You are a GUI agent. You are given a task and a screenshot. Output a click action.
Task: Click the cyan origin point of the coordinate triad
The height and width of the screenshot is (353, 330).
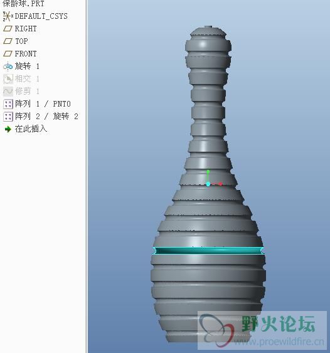[208, 184]
